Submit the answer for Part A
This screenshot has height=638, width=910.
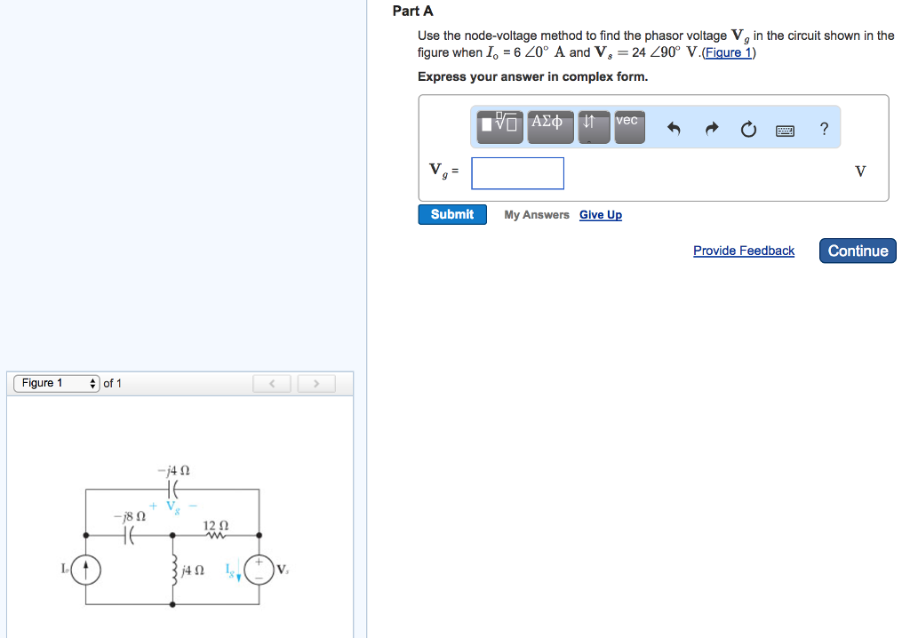[452, 214]
